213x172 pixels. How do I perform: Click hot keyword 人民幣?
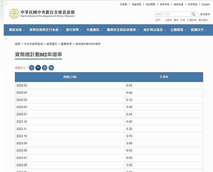[168, 20]
